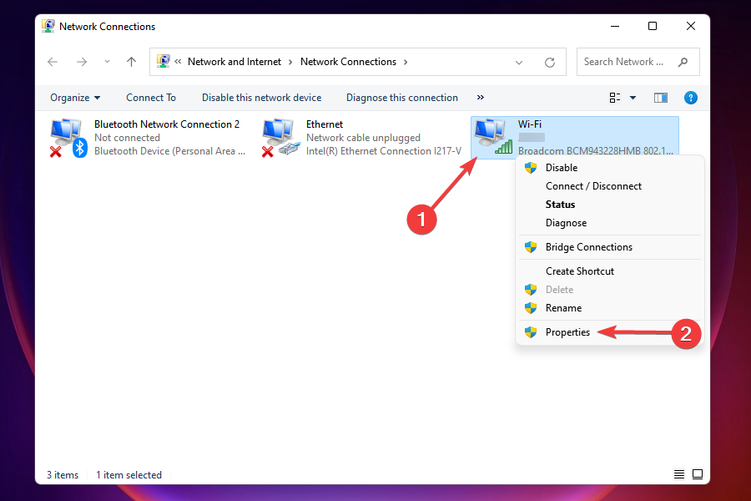Go up one level with up arrow
This screenshot has height=501, width=751.
coord(131,61)
